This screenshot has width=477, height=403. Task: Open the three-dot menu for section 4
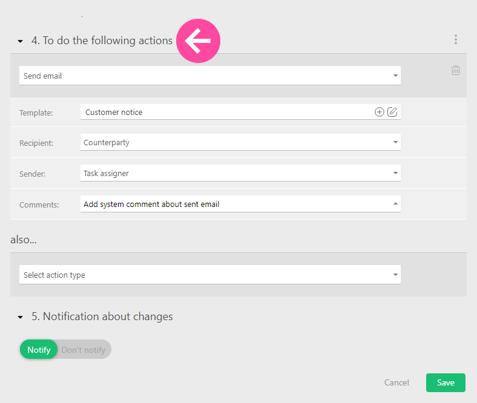click(x=456, y=40)
